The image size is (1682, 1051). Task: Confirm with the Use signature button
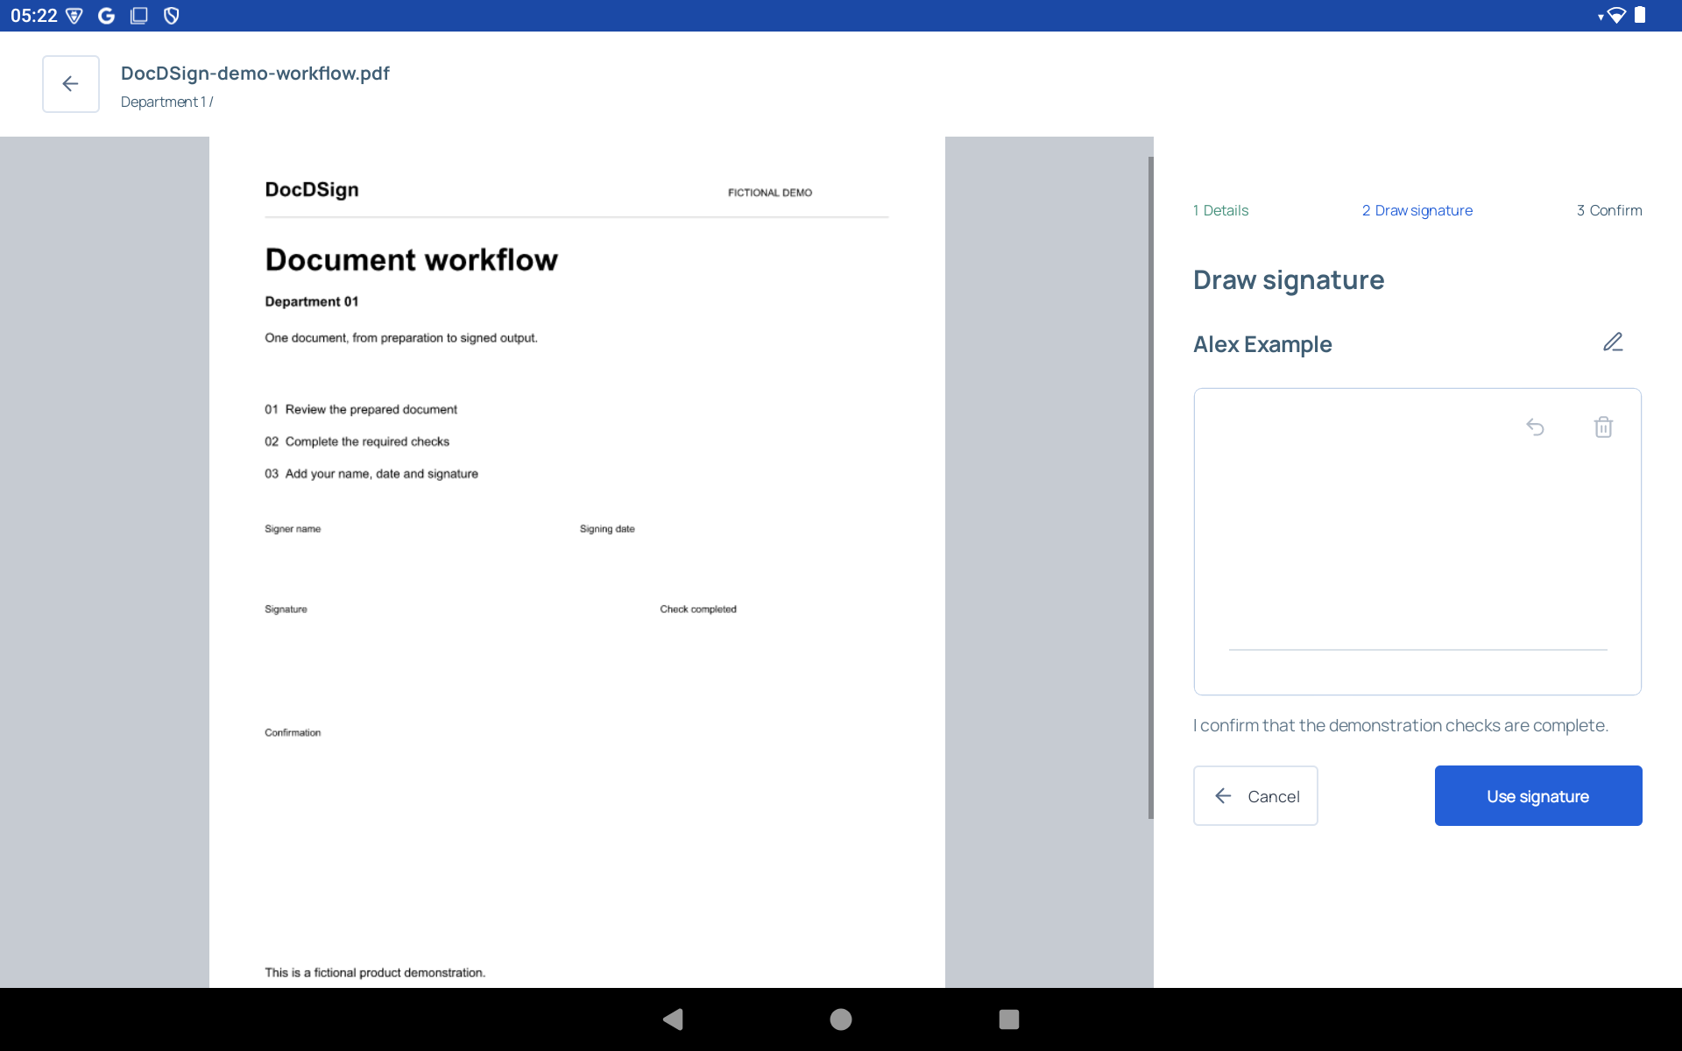(1538, 795)
